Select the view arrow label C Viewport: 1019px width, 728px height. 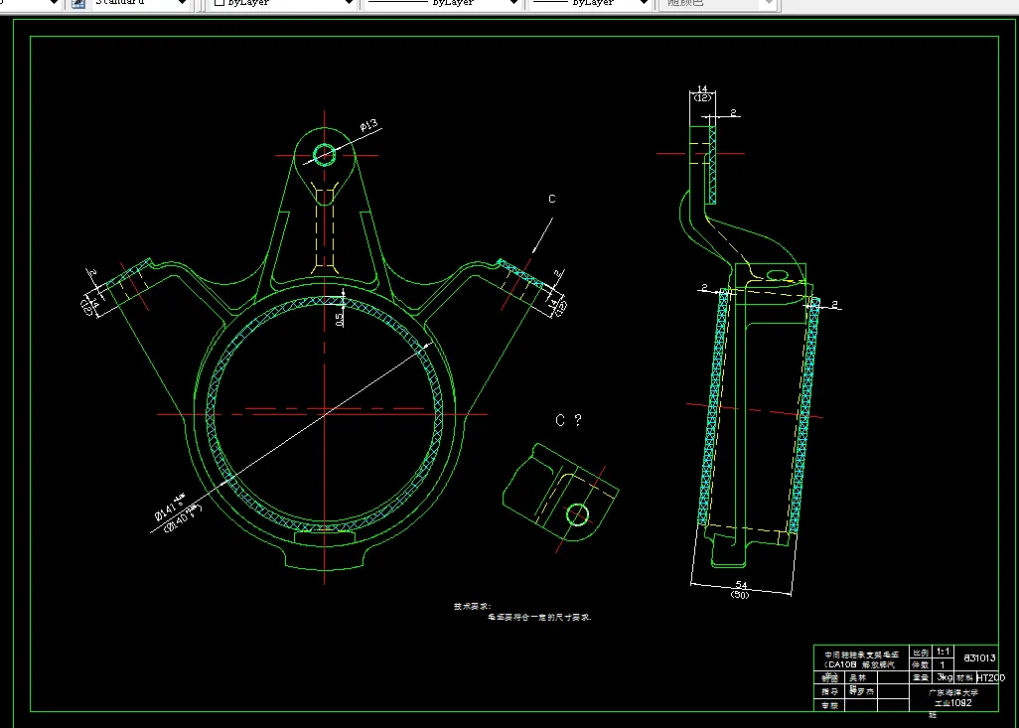[552, 199]
